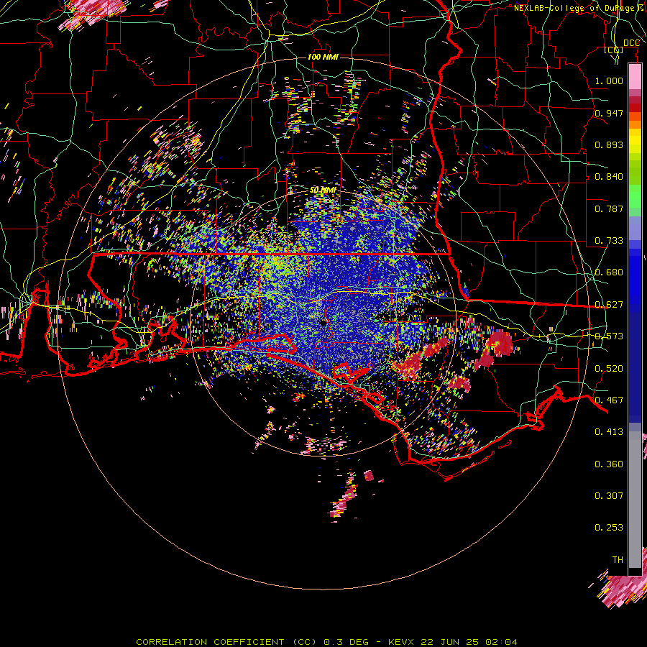
Task: Click the 50 NMI range ring label
Action: [x=323, y=190]
